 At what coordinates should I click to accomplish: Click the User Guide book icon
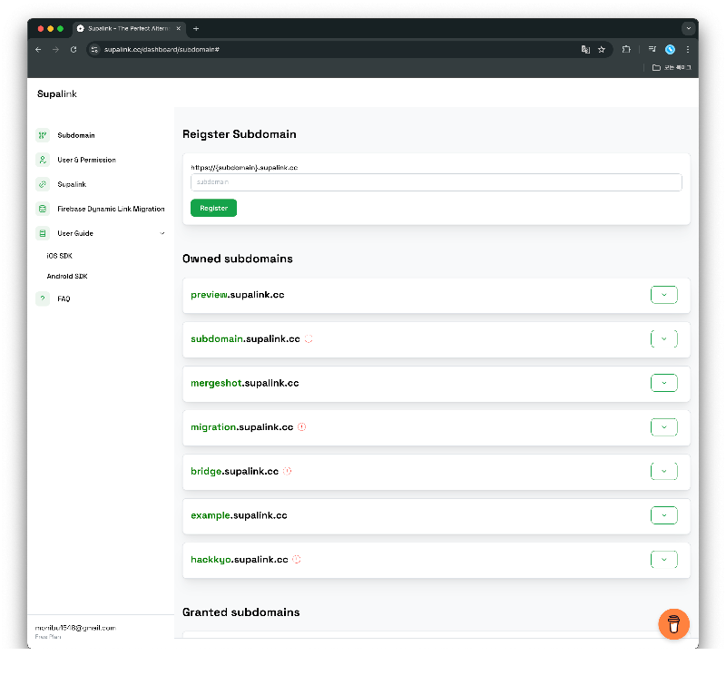click(43, 233)
